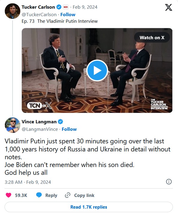This screenshot has width=178, height=214.
Task: Click the Watch on X button
Action: click(152, 37)
